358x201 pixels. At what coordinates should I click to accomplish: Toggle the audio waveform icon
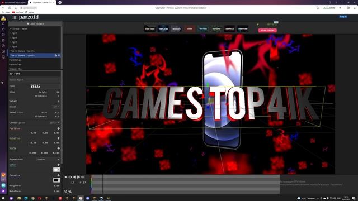[83, 177]
